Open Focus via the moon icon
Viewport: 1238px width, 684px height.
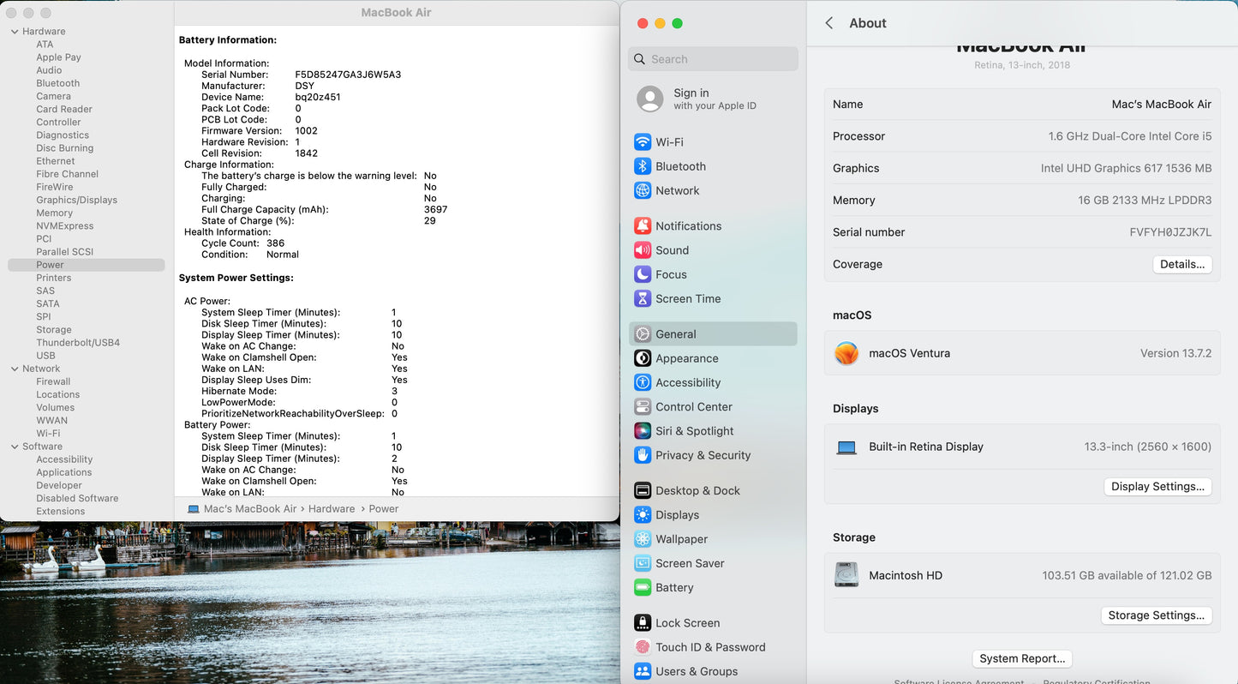643,274
